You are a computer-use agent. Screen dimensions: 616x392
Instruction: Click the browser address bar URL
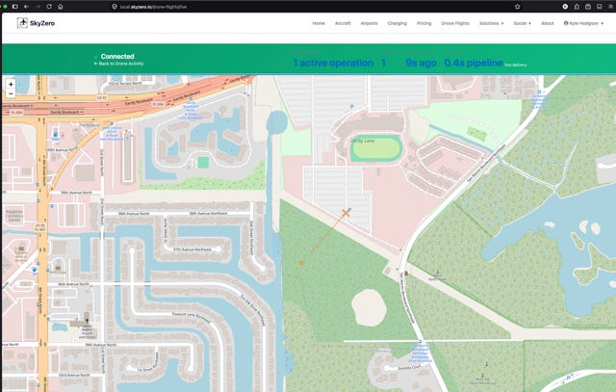point(153,7)
